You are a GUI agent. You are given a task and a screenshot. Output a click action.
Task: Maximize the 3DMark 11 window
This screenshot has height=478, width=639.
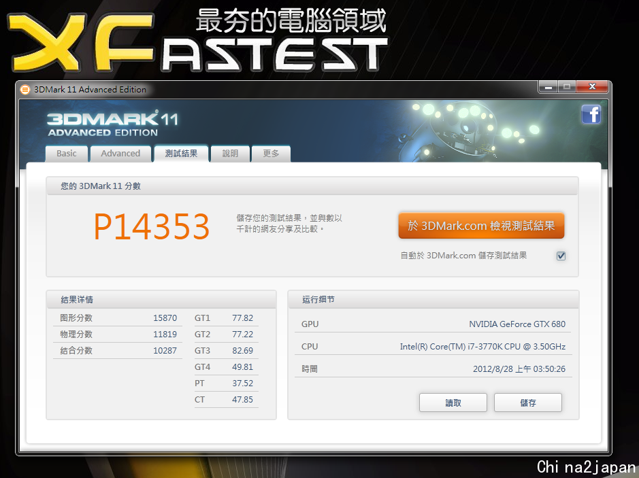click(567, 87)
